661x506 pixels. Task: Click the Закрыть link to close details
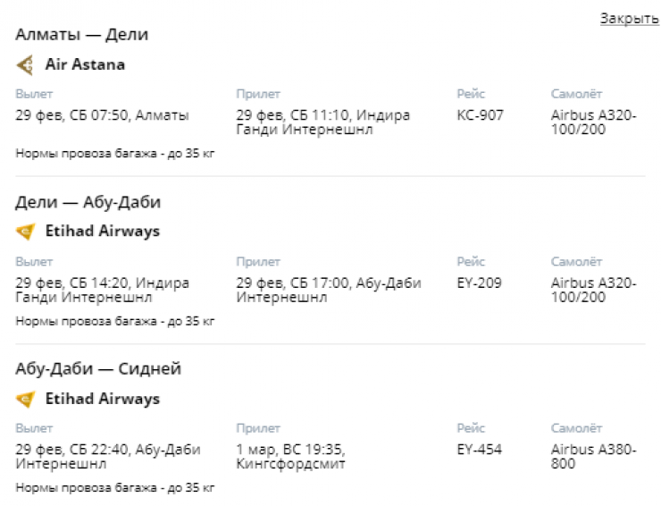629,18
